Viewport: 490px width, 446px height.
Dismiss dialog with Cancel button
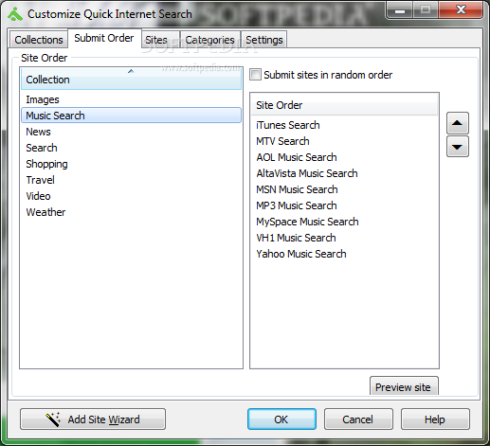coord(358,419)
